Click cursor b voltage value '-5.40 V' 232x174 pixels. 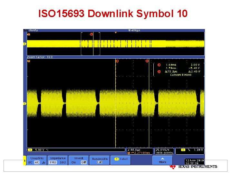point(194,68)
